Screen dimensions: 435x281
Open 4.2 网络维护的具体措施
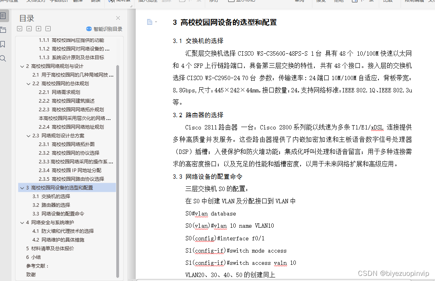tap(58, 240)
